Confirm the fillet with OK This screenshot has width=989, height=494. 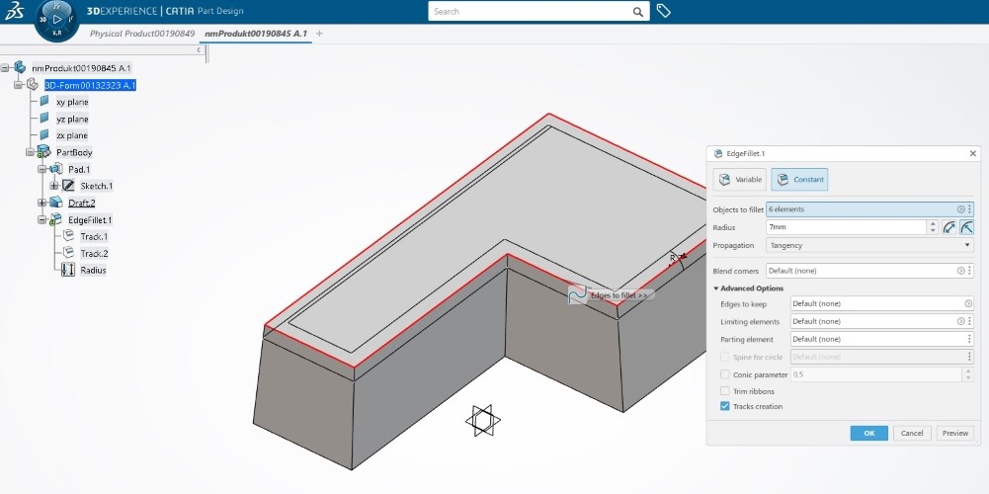click(868, 433)
